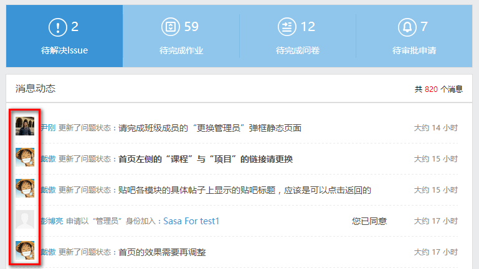Switch to the 待完成问卷 tab

click(298, 36)
